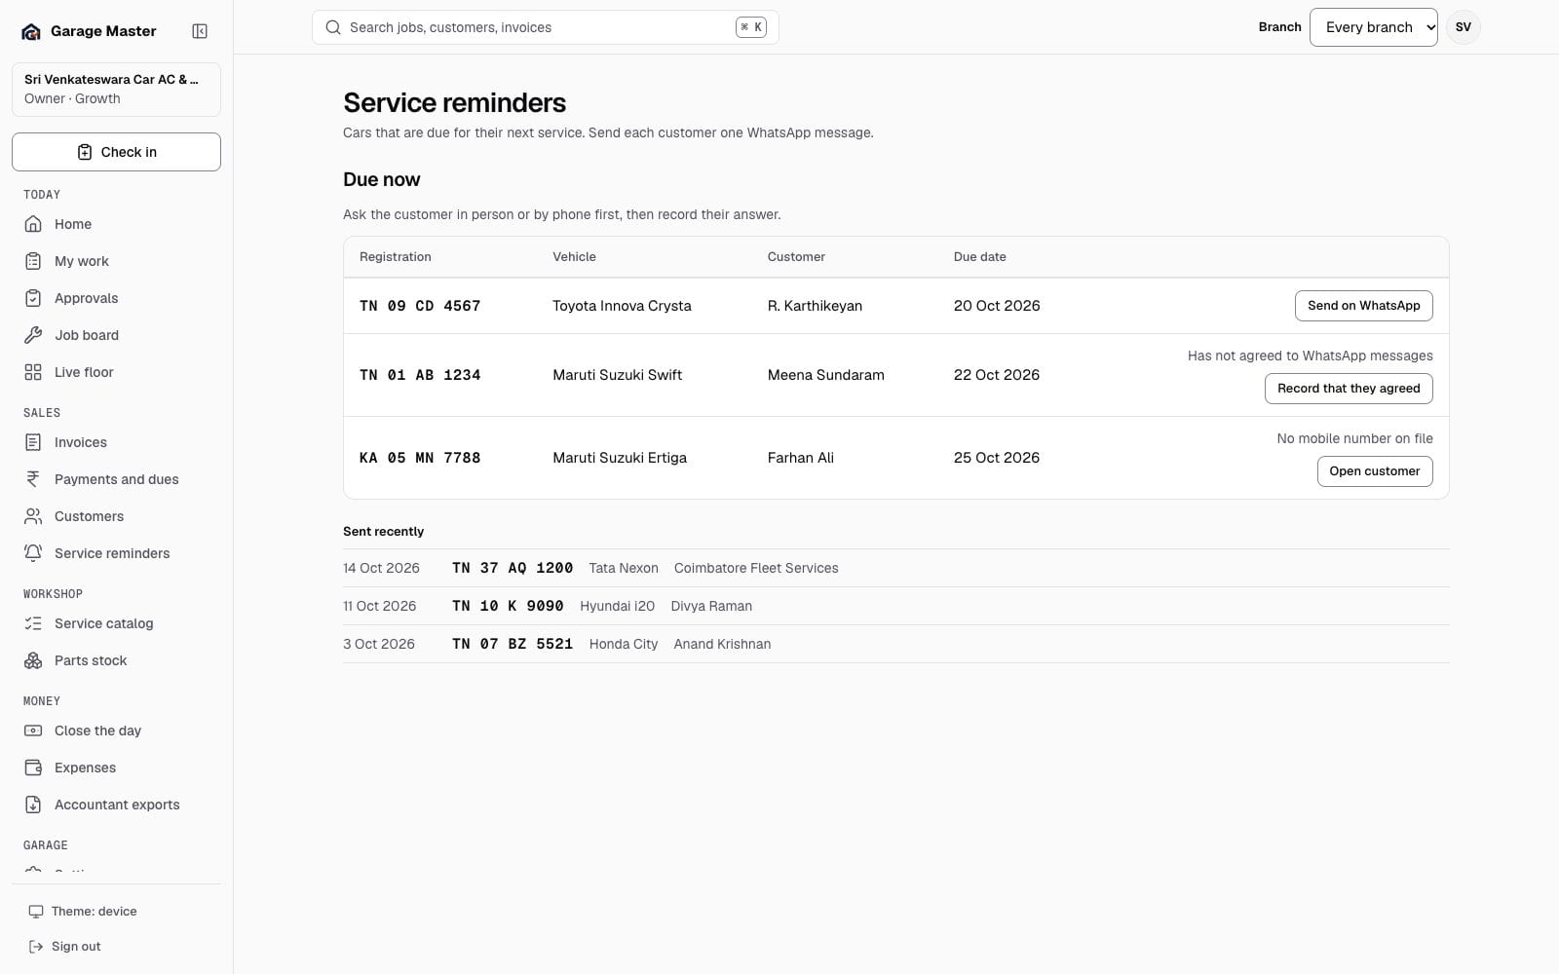Click the ⌘K shortcut badge
The height and width of the screenshot is (974, 1559).
[x=750, y=27]
